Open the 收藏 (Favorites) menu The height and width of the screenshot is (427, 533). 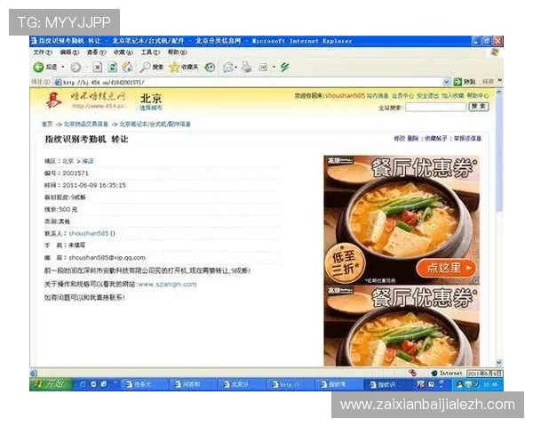(123, 52)
